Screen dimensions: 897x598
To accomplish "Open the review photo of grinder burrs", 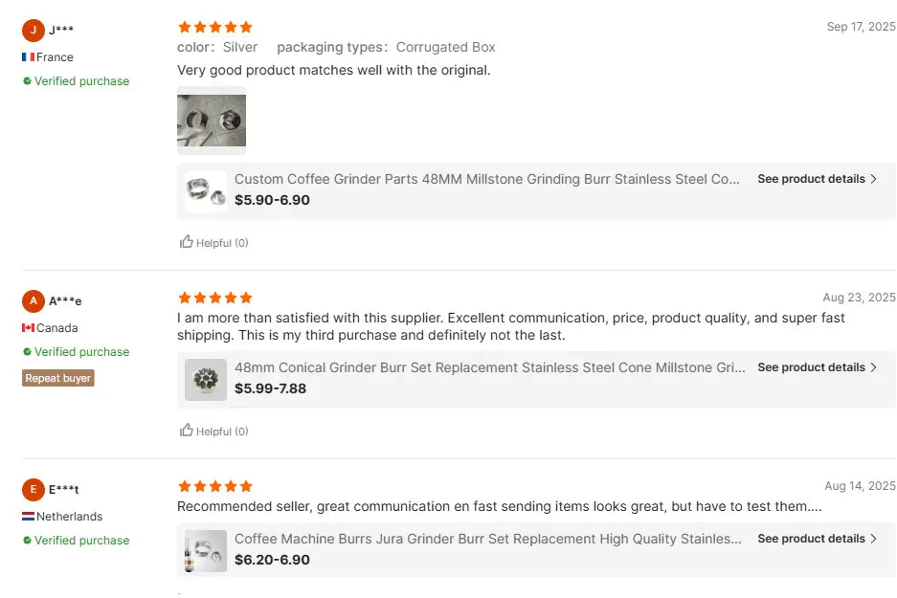I will point(212,121).
